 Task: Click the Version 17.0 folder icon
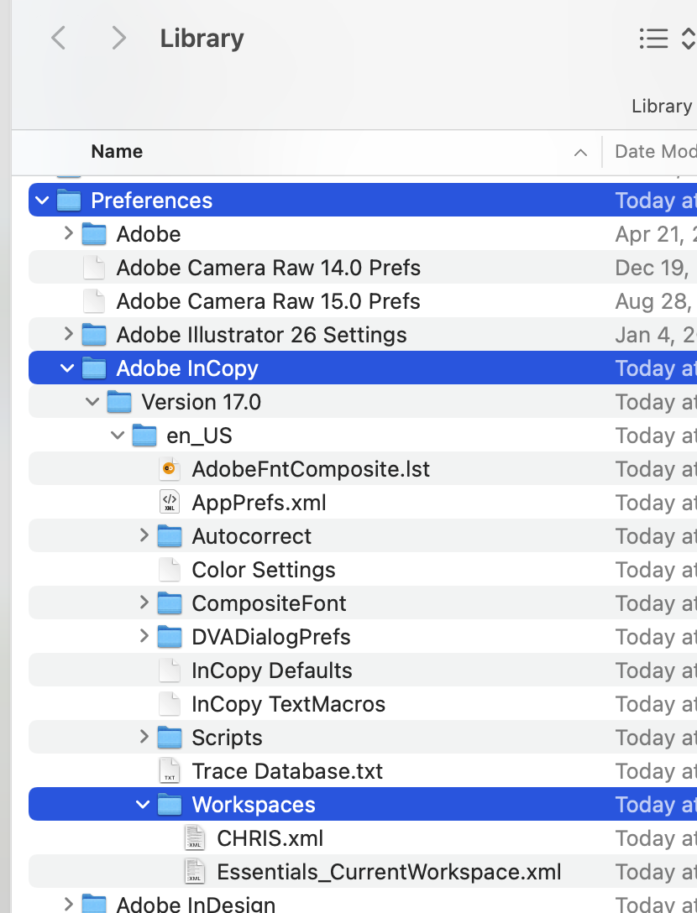[119, 402]
